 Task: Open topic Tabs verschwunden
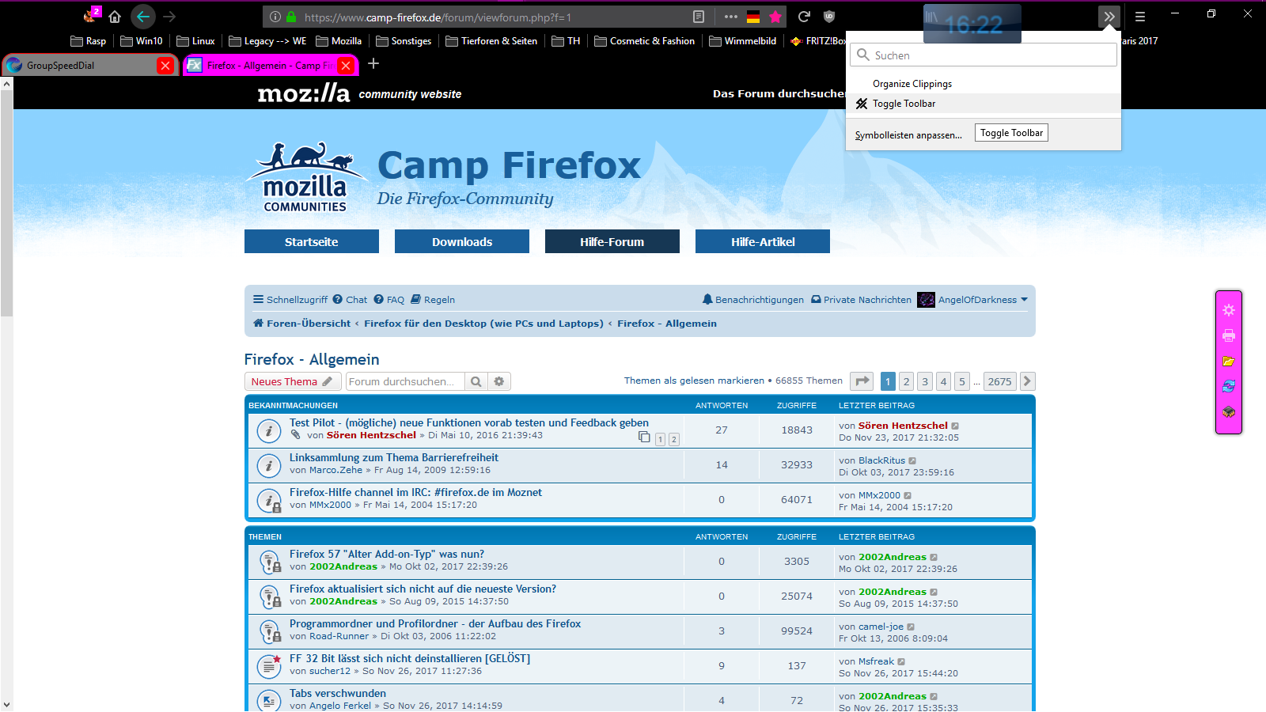[x=338, y=694]
